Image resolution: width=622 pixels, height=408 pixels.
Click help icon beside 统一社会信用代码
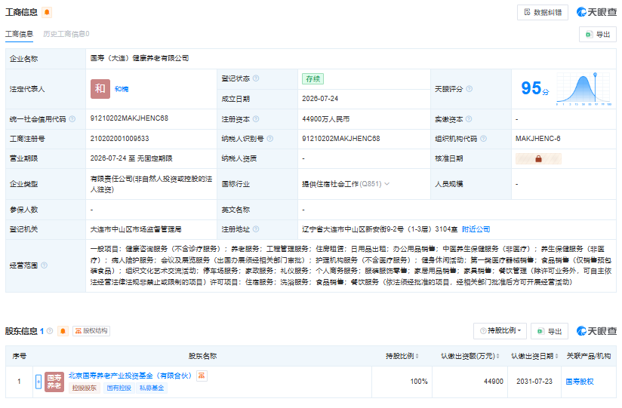tap(72, 119)
